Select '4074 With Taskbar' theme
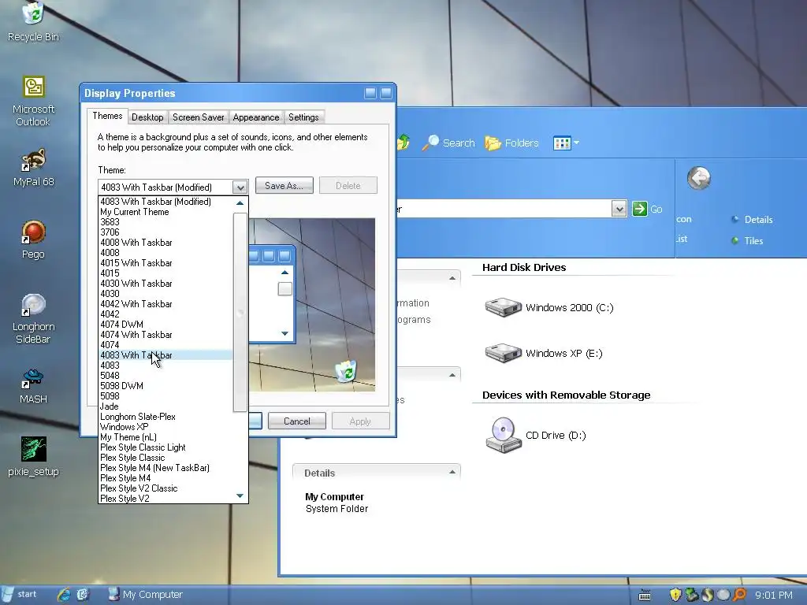 [165, 334]
